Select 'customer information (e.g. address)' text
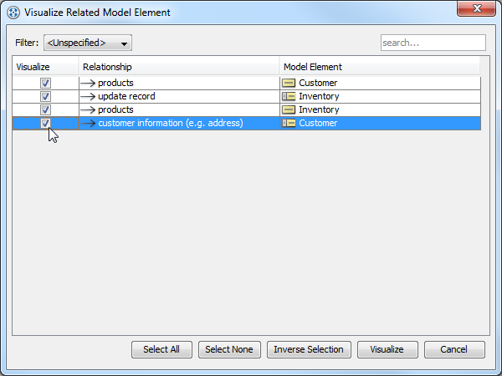The width and height of the screenshot is (502, 376). pos(171,123)
